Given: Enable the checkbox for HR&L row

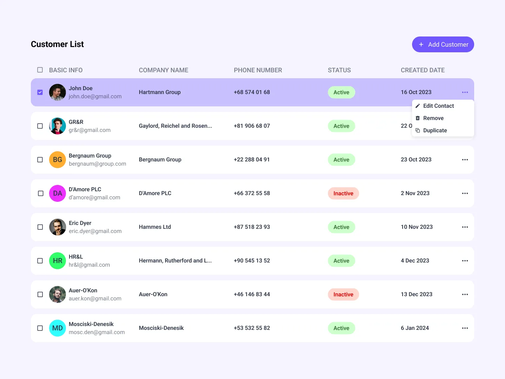Looking at the screenshot, I should coord(40,261).
